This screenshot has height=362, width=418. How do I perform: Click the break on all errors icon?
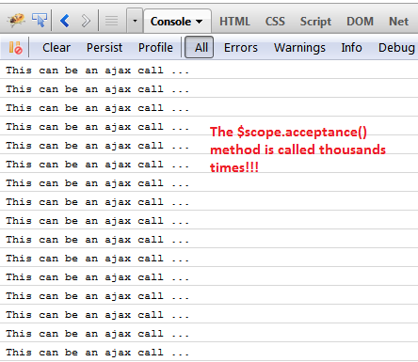click(15, 48)
